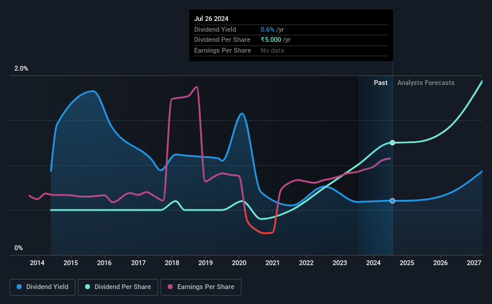This screenshot has height=304, width=492.
Task: Click the 0% y-axis label
Action: coord(19,248)
